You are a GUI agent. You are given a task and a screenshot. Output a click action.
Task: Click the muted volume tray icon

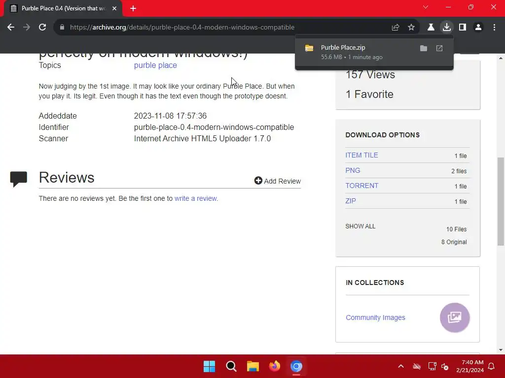(445, 366)
